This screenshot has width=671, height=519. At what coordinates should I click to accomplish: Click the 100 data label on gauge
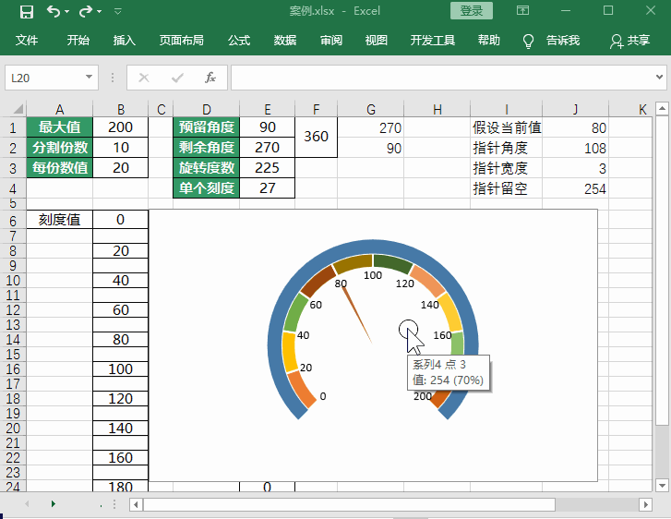(372, 275)
